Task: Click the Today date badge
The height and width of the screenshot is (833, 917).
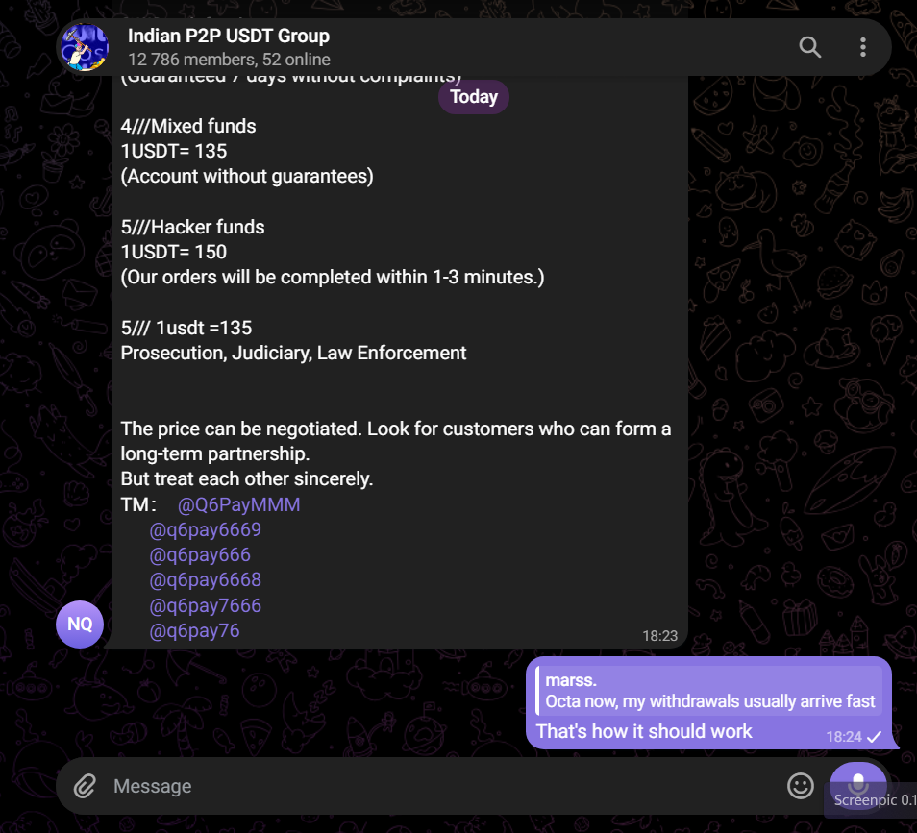Action: (x=474, y=96)
